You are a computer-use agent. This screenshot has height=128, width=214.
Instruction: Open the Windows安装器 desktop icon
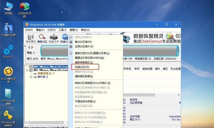click(8, 97)
